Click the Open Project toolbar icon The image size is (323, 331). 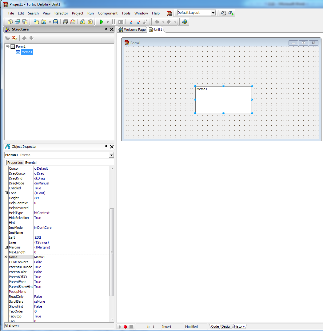[x=73, y=22]
